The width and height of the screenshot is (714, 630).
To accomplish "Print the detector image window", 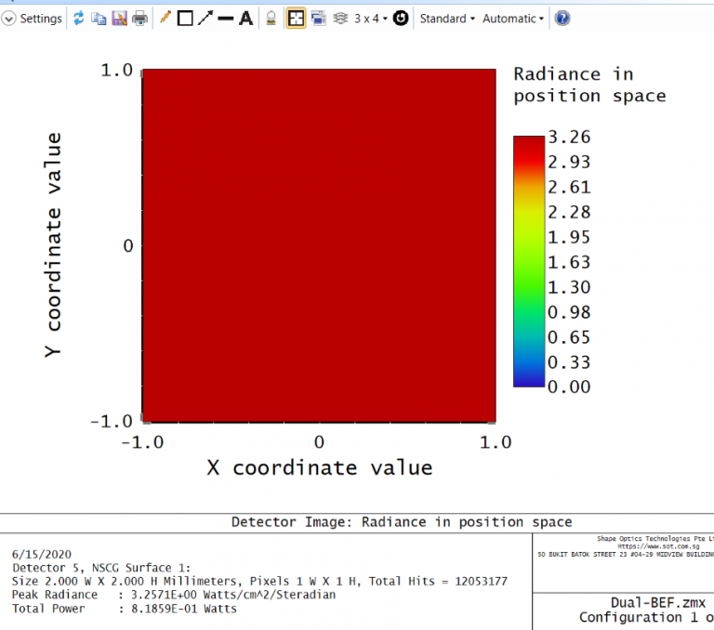I will click(139, 19).
